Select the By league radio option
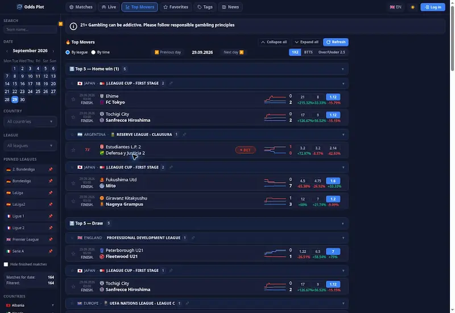Viewport: 455px width, 313px height. (68, 52)
